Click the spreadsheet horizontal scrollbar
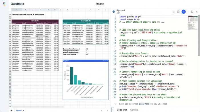Viewport: 200px width, 112px height. [38, 107]
